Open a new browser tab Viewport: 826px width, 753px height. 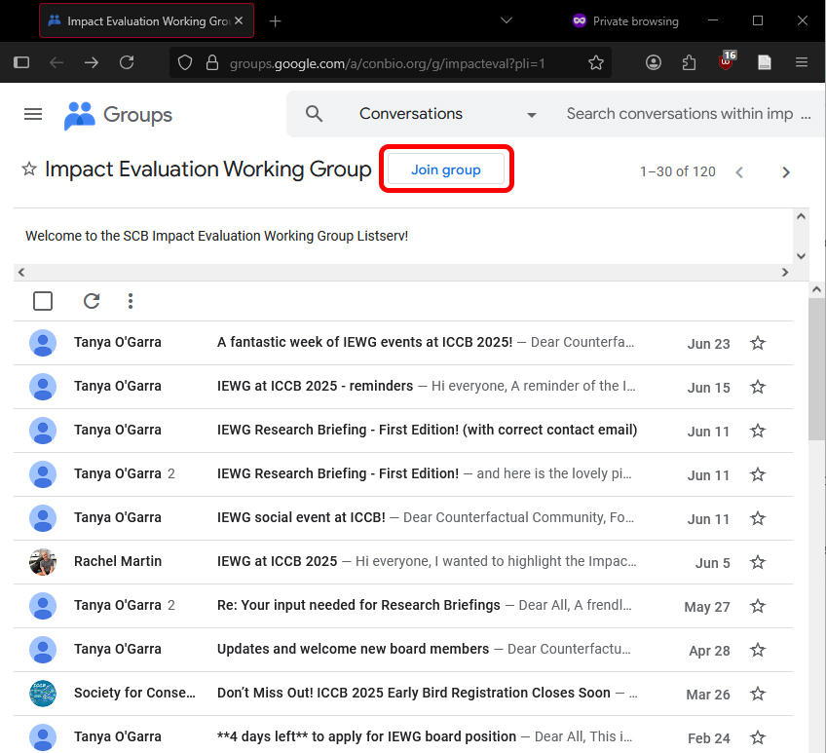click(275, 20)
